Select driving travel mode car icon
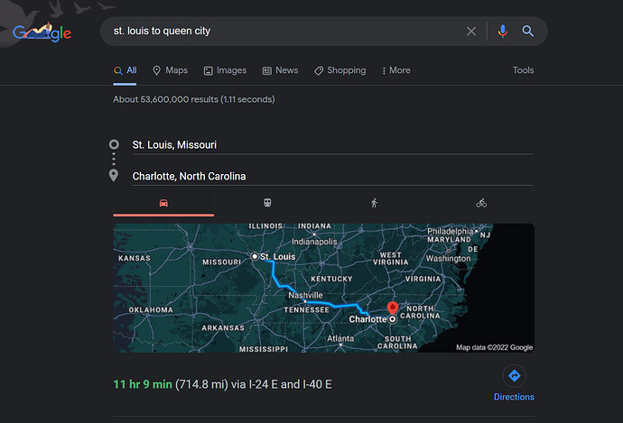The height and width of the screenshot is (423, 623). [163, 203]
